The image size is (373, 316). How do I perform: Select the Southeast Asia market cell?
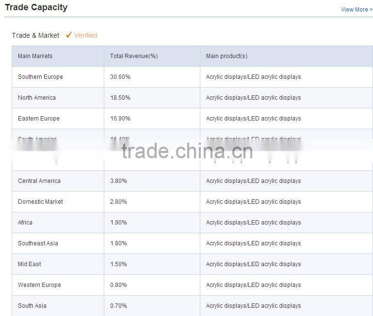point(38,243)
